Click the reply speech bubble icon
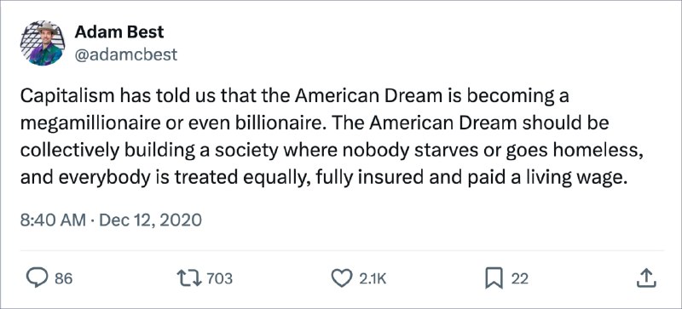This screenshot has height=309, width=682. [x=38, y=278]
